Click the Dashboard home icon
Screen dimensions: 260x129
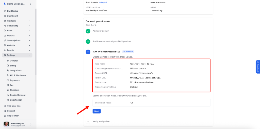pos(5,16)
